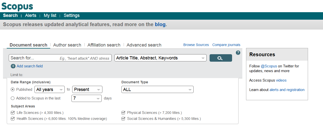Screen dimensions: 323x140
Task: Switch to the Author search tab
Action: [67, 45]
